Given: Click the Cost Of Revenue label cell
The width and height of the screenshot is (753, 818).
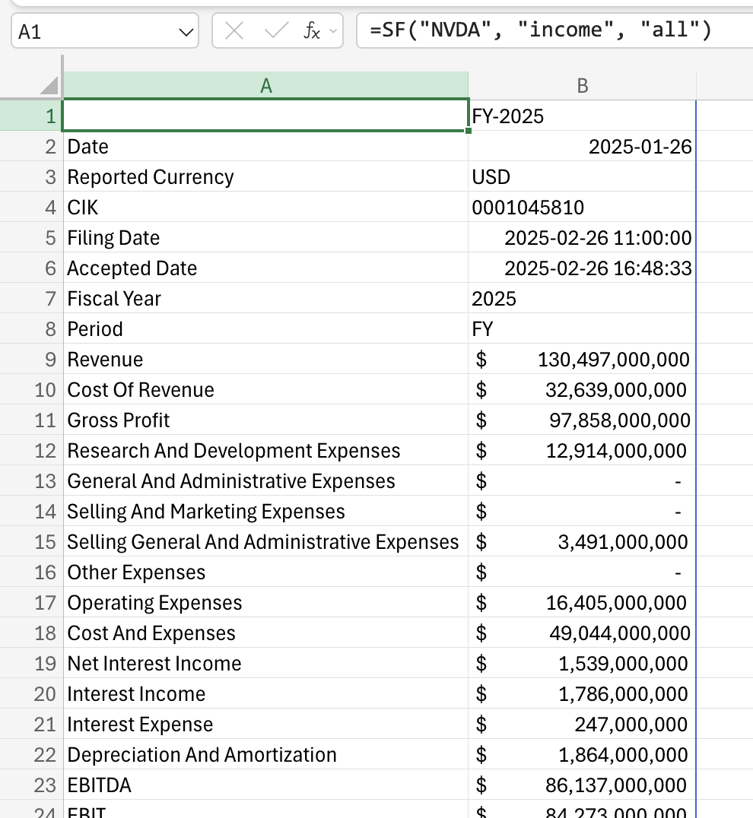Looking at the screenshot, I should click(266, 389).
